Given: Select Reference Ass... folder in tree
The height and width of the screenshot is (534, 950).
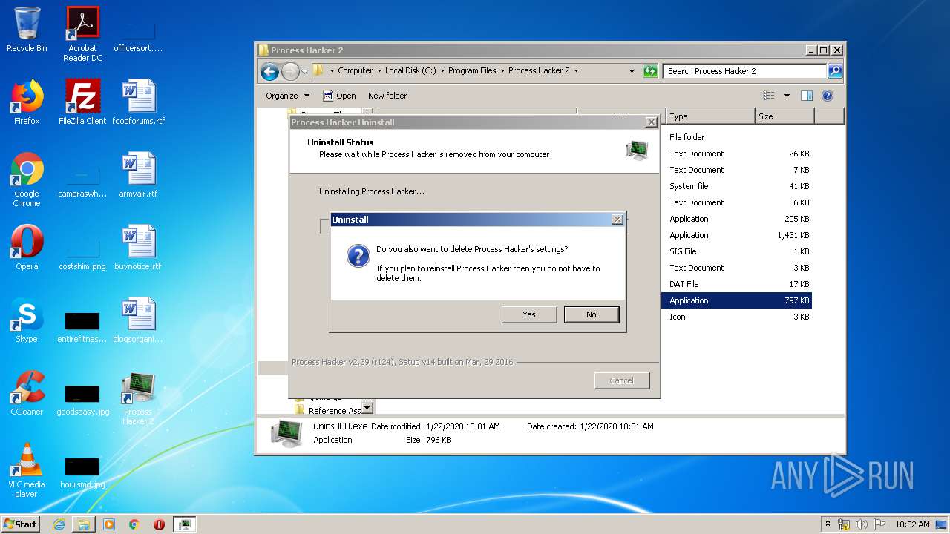Looking at the screenshot, I should [x=328, y=410].
